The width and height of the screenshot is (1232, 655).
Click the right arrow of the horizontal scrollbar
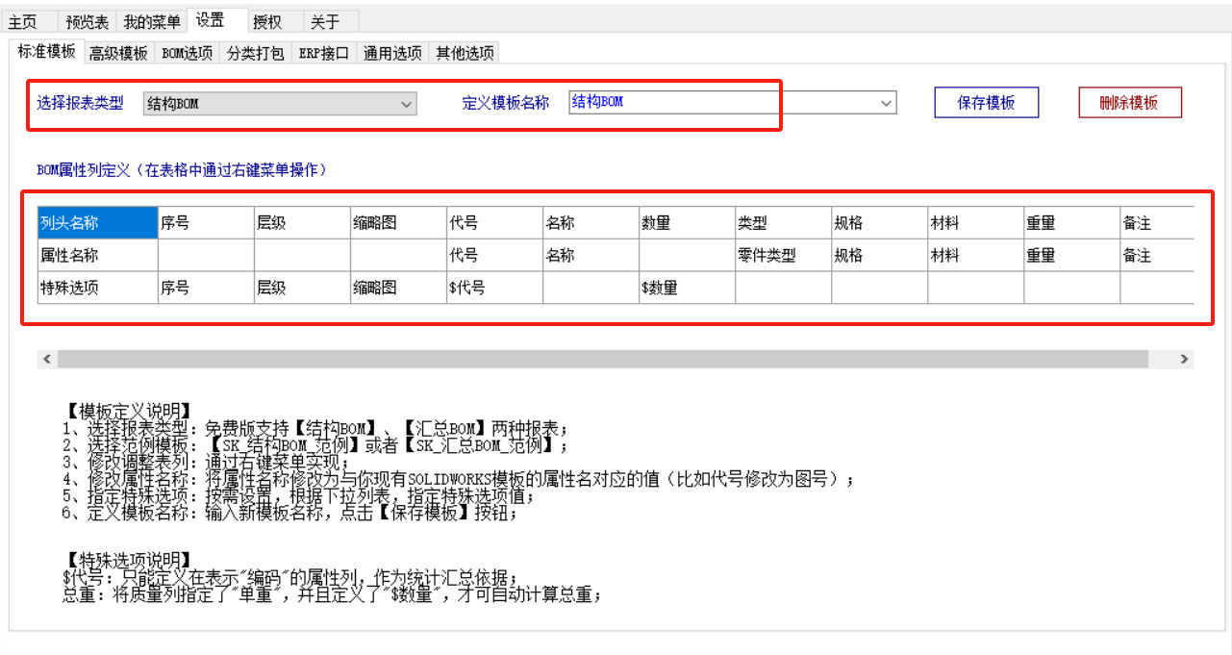pyautogui.click(x=1183, y=358)
